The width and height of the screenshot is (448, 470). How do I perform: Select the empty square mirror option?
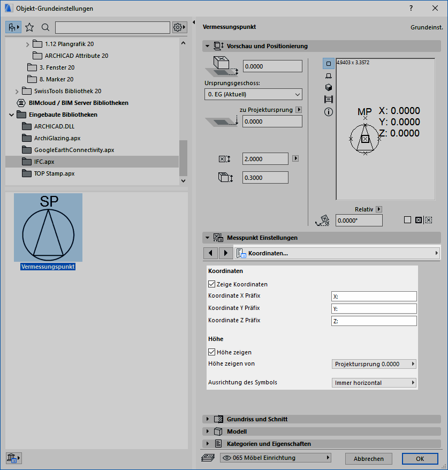coord(407,220)
